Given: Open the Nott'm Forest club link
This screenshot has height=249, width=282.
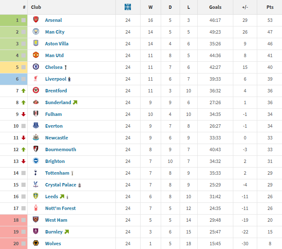Looking at the screenshot, I should 60,208.
